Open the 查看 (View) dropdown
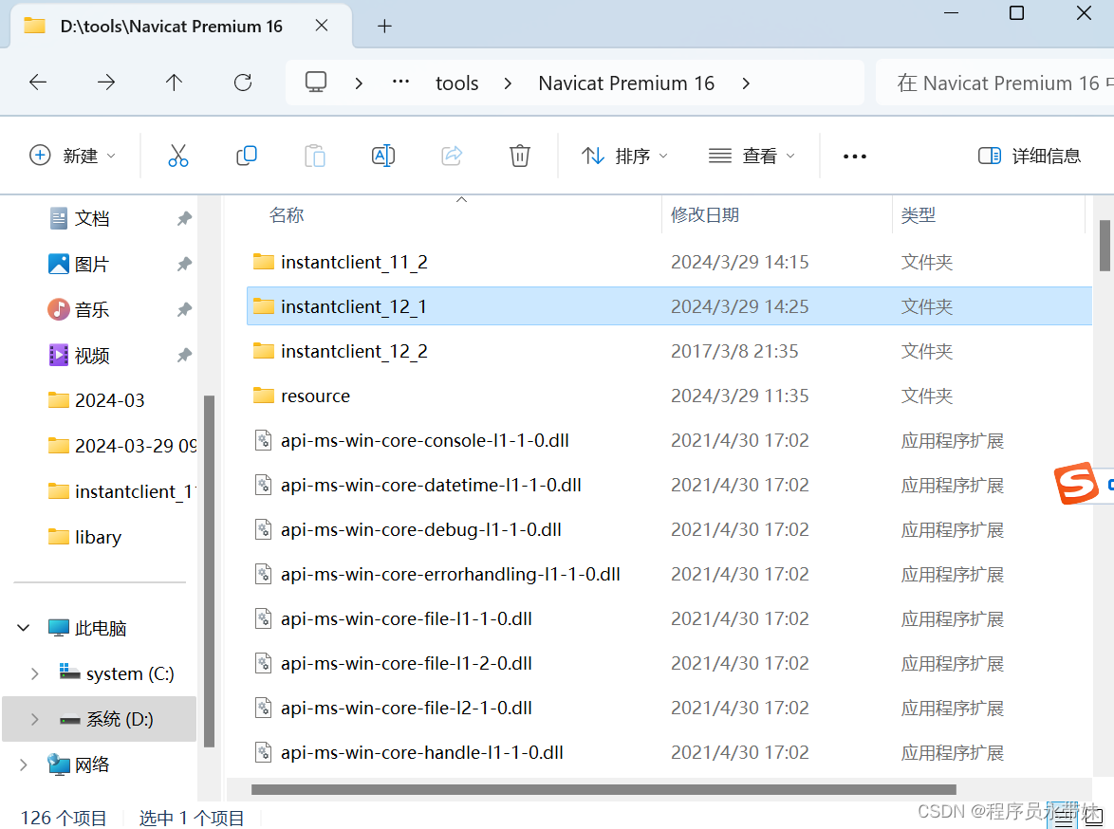 (752, 155)
